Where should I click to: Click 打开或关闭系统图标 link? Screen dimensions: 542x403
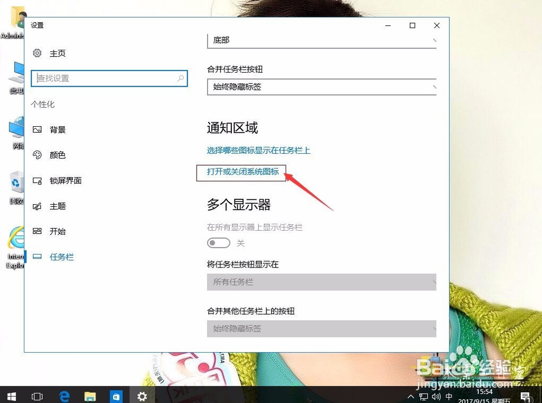point(241,172)
